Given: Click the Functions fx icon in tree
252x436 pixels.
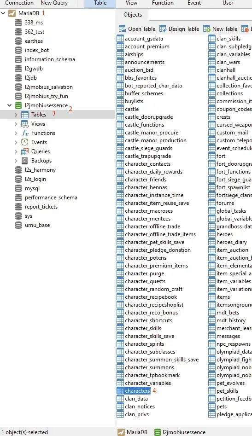Looking at the screenshot, I should 25,133.
